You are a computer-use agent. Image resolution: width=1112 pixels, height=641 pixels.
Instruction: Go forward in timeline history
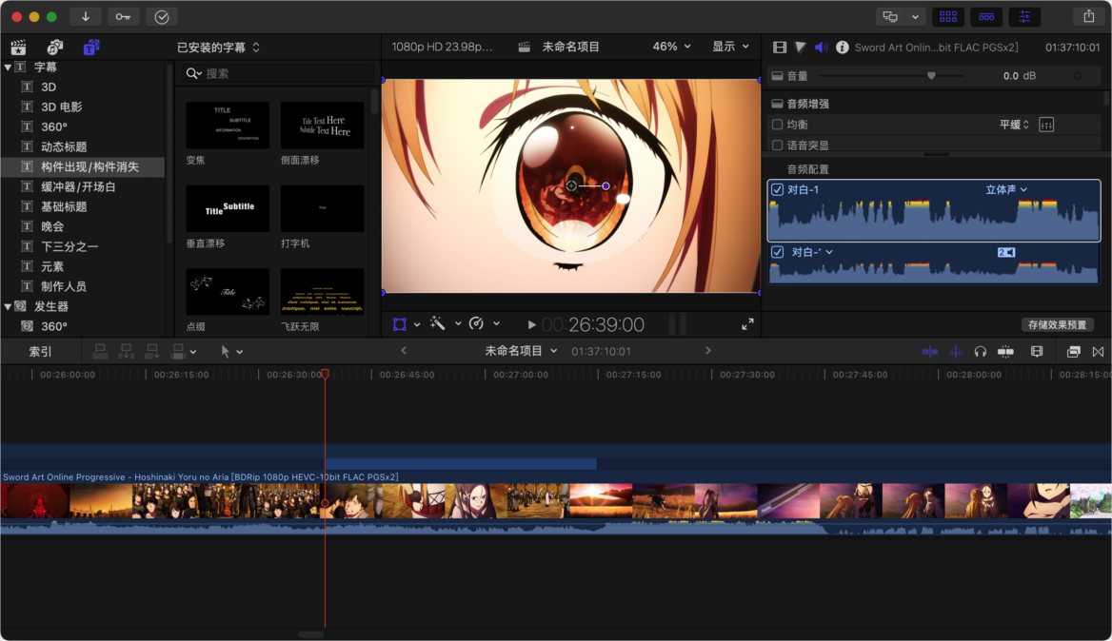(707, 351)
